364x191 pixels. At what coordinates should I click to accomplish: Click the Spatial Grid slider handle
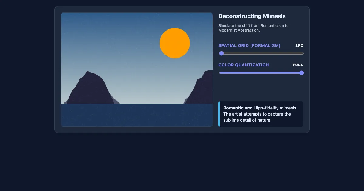click(221, 53)
